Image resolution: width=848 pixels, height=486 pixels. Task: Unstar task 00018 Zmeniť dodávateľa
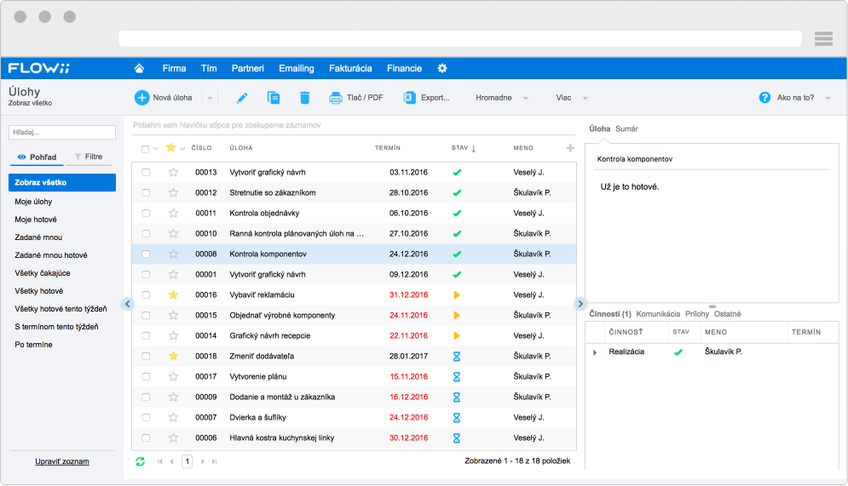point(173,356)
